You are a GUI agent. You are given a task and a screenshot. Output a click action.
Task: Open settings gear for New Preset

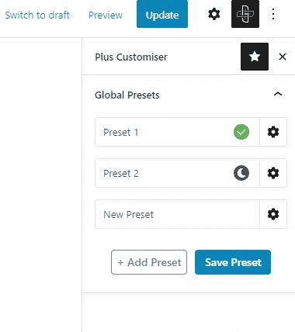(273, 214)
